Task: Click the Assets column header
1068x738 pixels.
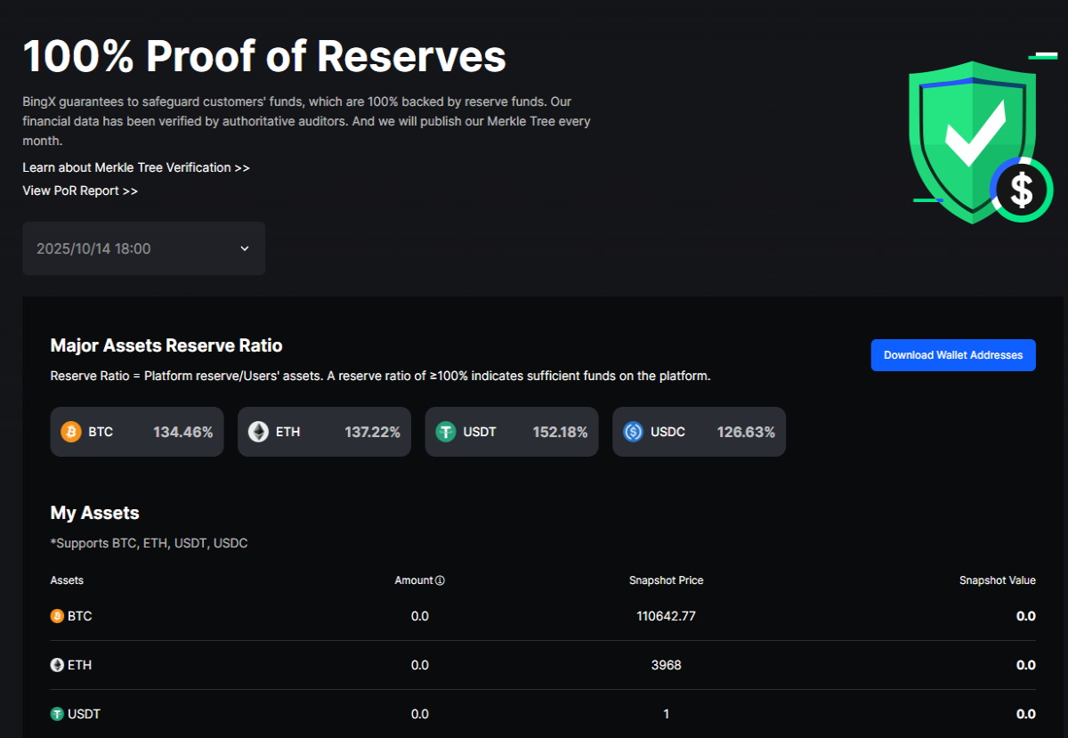Action: point(67,580)
